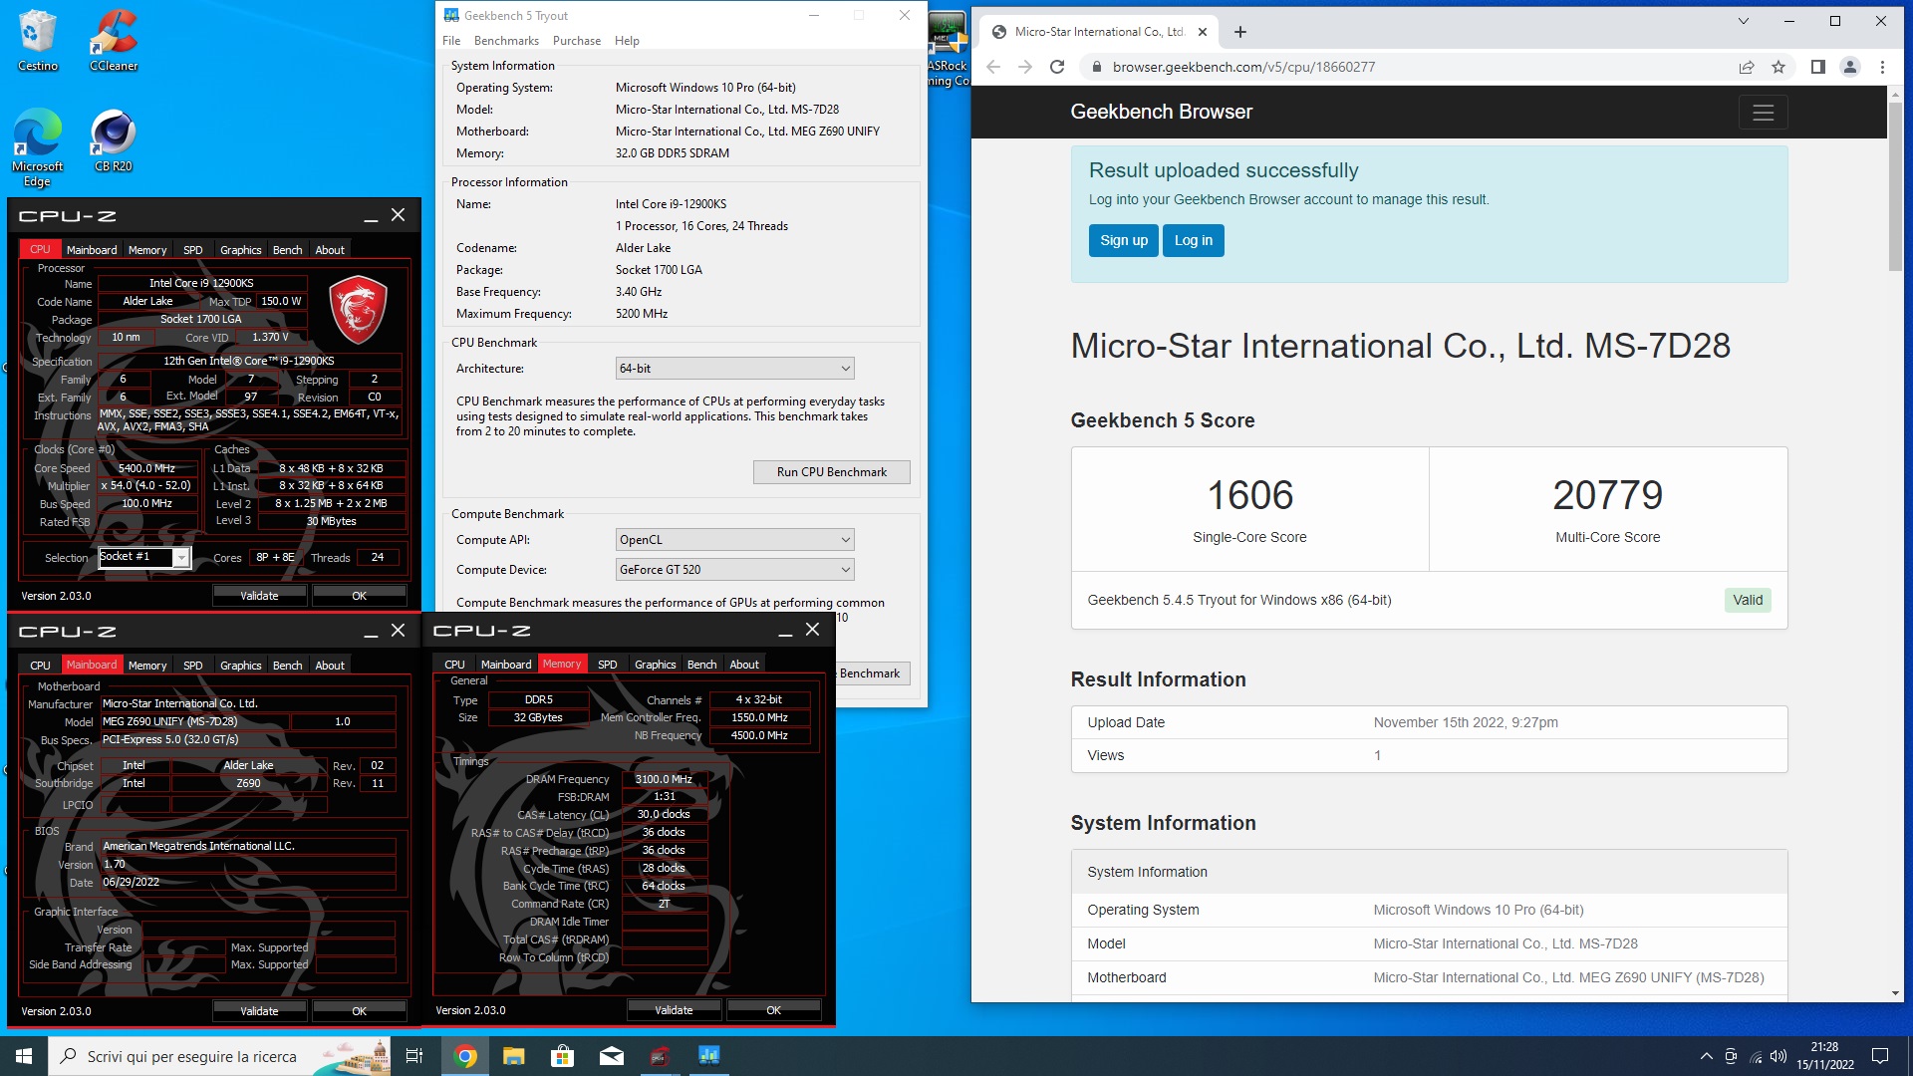Click the Windows Start button
The image size is (1913, 1076).
pos(24,1056)
